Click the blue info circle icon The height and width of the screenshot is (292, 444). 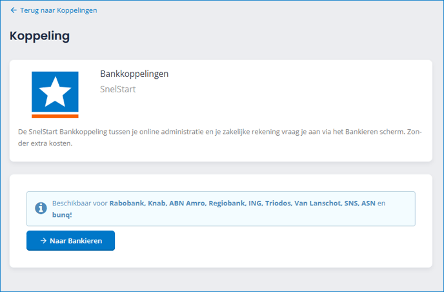pyautogui.click(x=40, y=208)
